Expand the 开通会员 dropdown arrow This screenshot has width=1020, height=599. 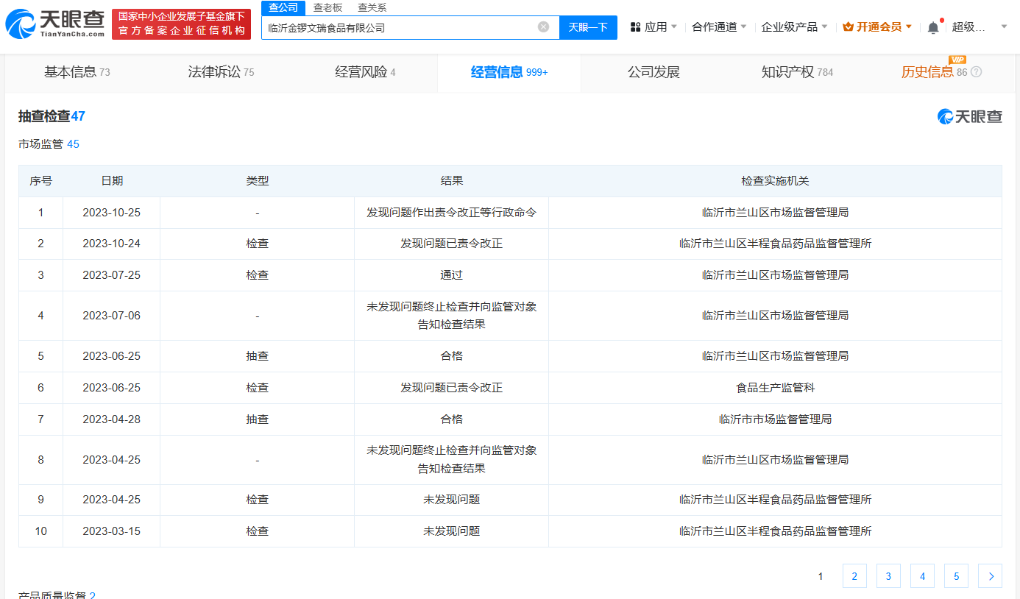[x=908, y=25]
